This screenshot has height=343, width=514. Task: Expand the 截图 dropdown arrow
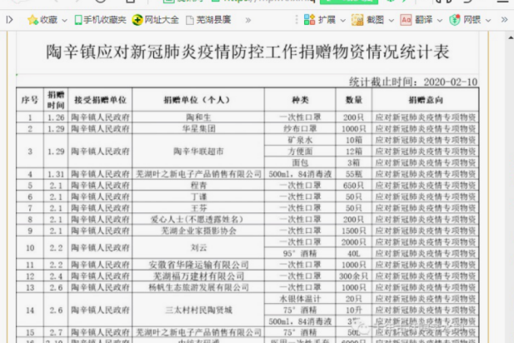pyautogui.click(x=392, y=20)
